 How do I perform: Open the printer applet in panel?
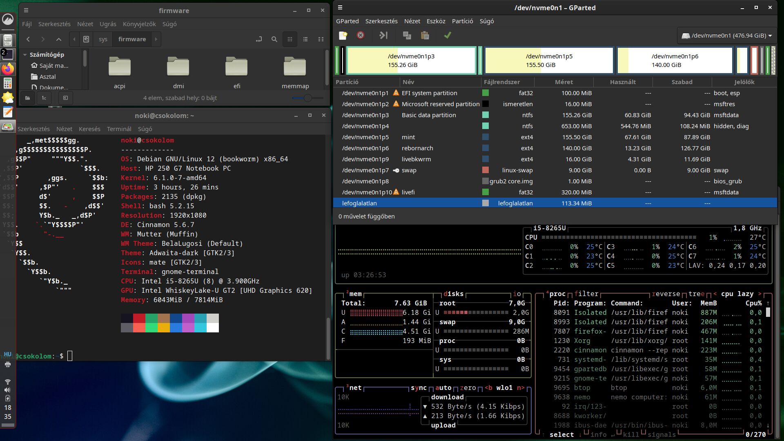8,365
